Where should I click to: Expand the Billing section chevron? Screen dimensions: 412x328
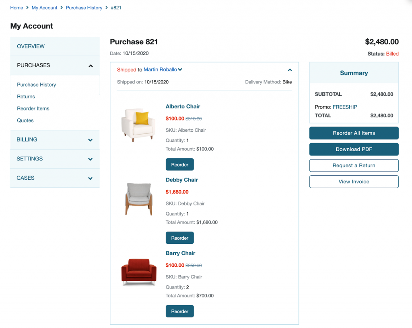click(91, 140)
